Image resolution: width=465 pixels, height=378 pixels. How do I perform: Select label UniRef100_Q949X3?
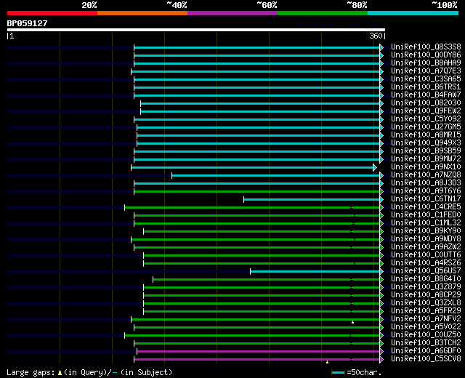coord(426,142)
